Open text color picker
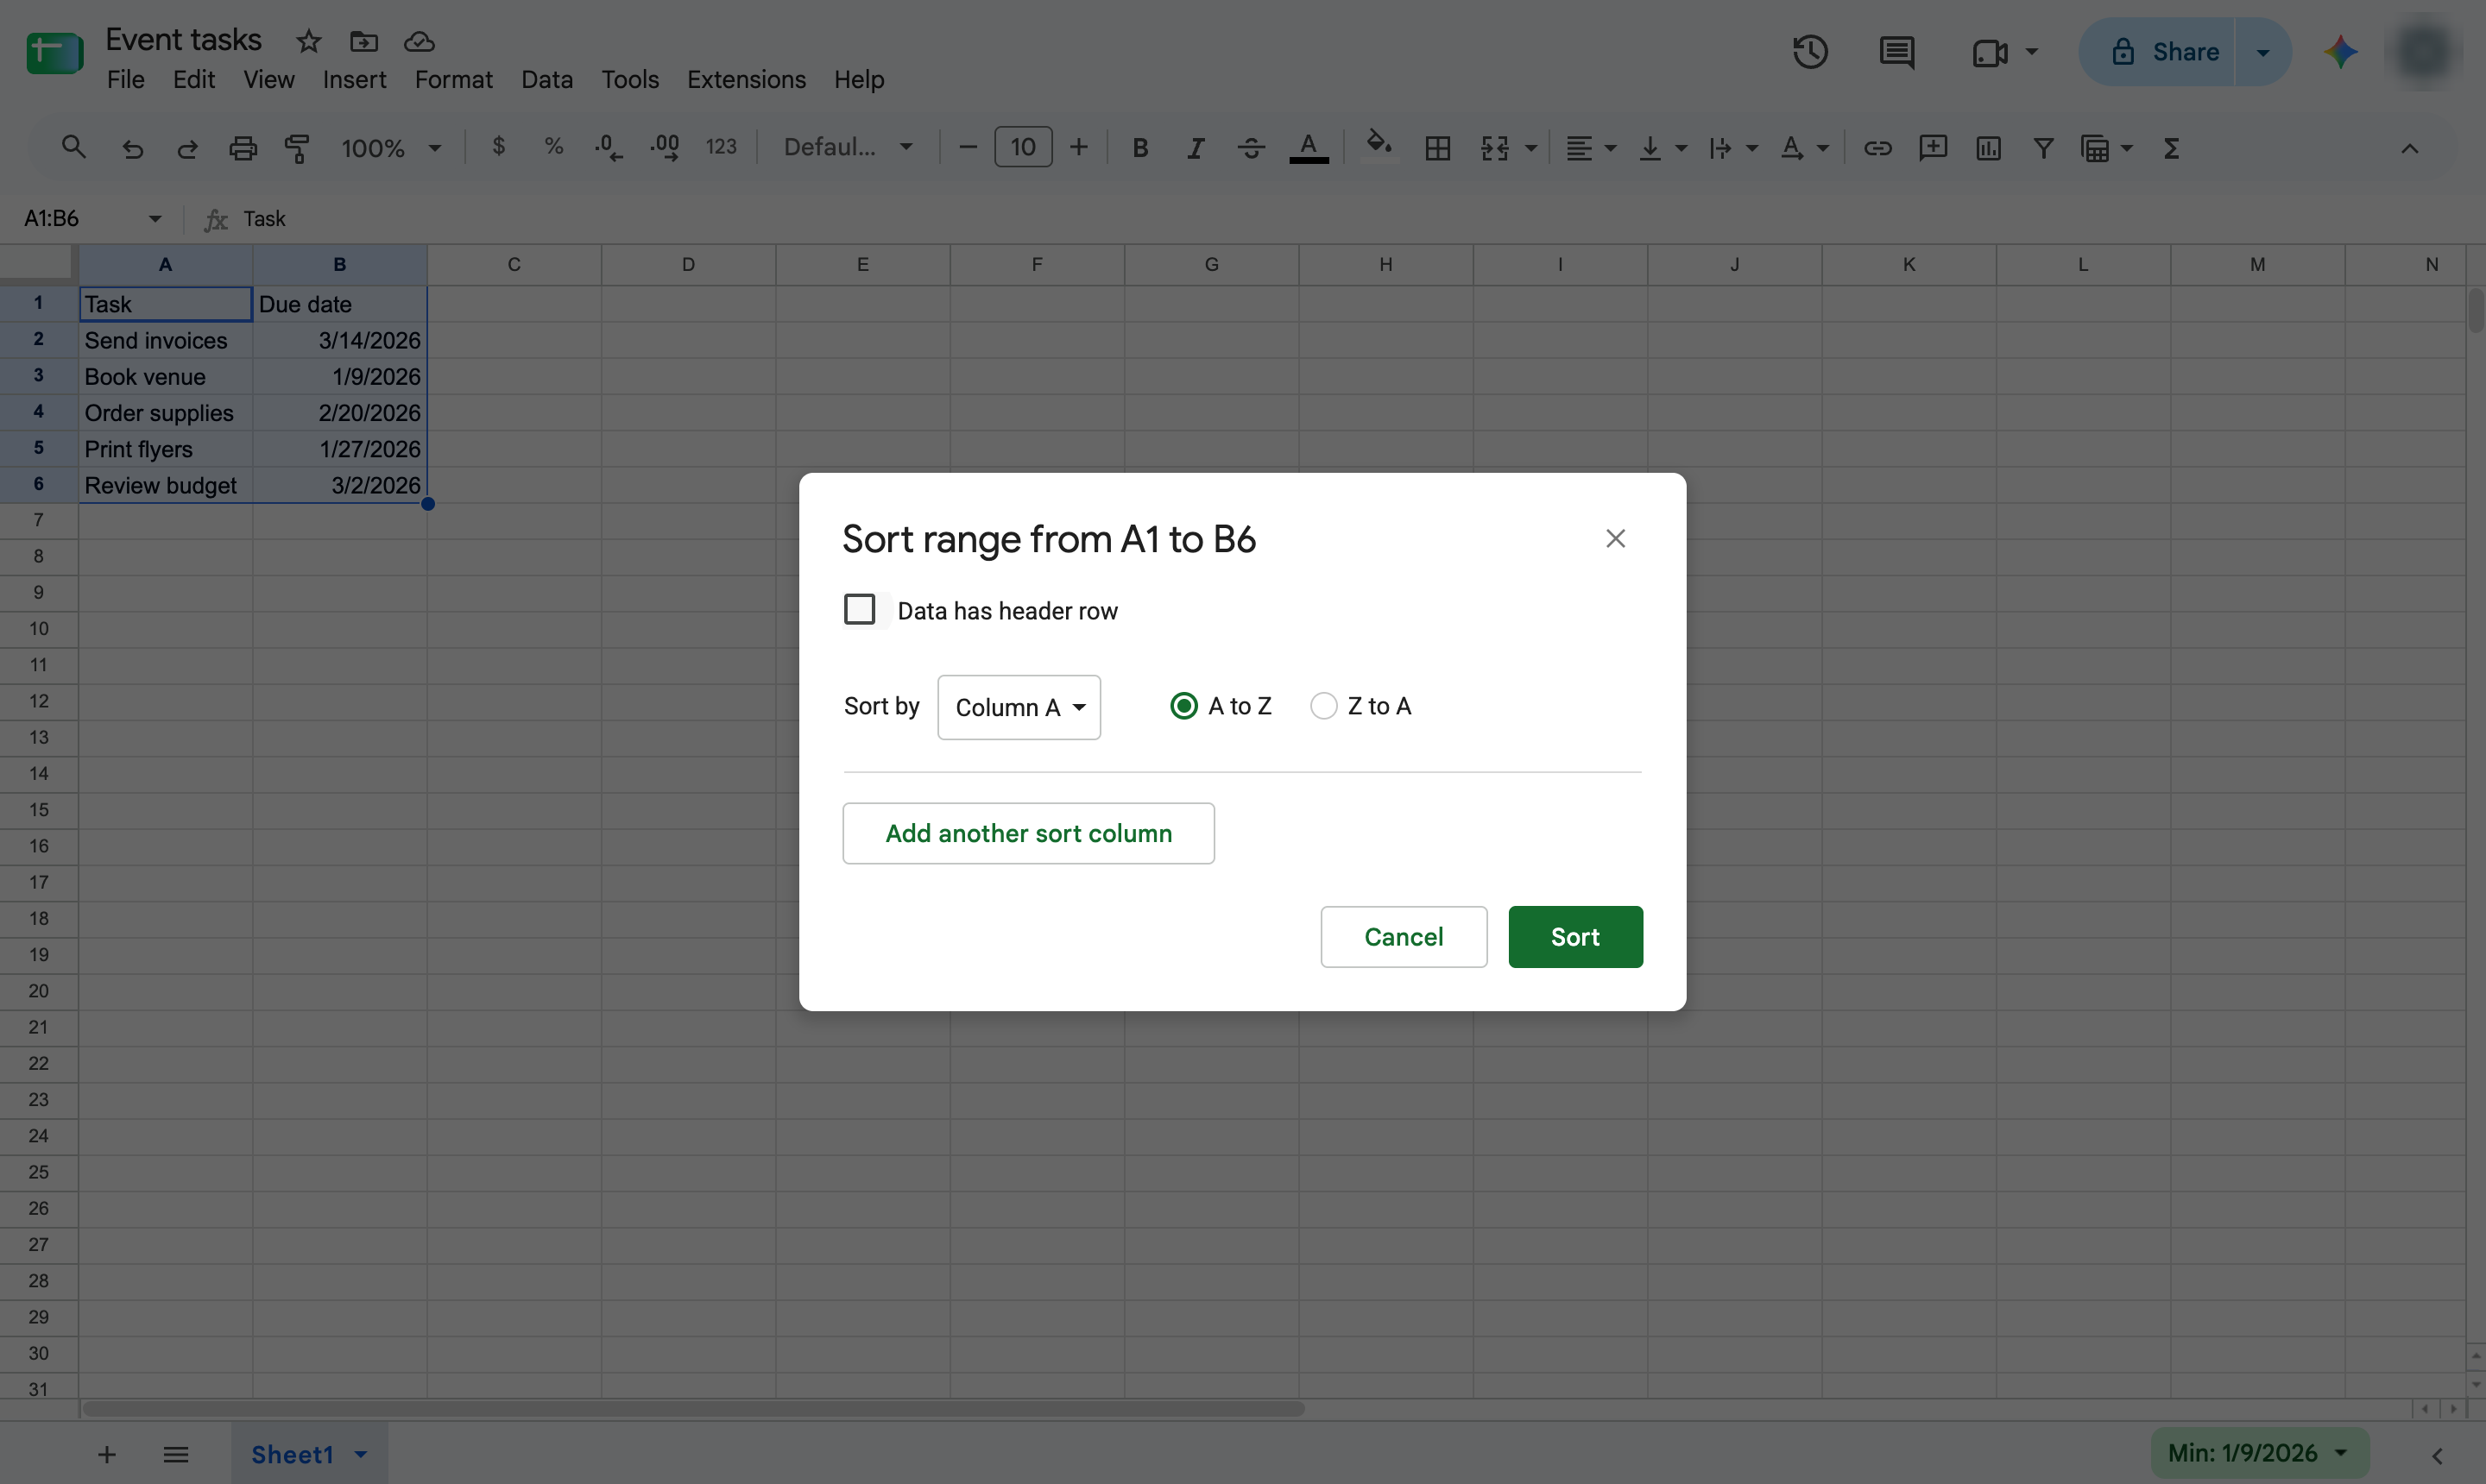The height and width of the screenshot is (1484, 2486). 1309,148
